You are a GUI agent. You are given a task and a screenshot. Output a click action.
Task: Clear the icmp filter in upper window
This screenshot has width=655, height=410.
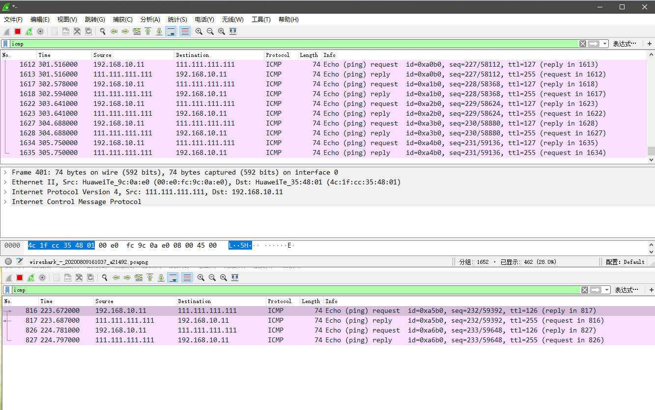583,44
